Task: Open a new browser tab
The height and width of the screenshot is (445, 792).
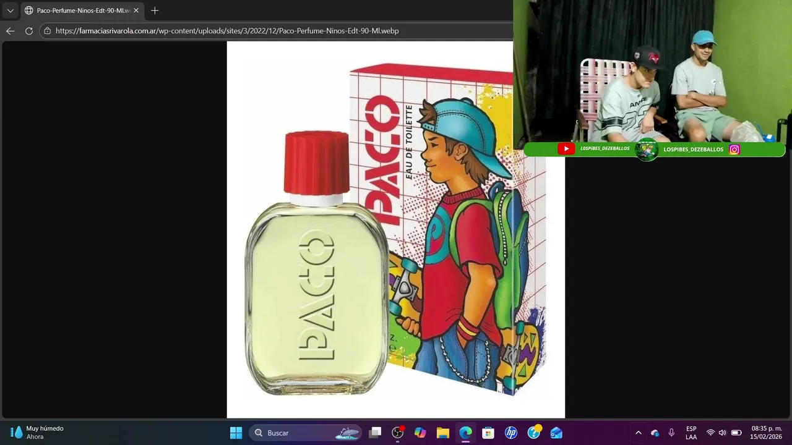Action: point(155,11)
